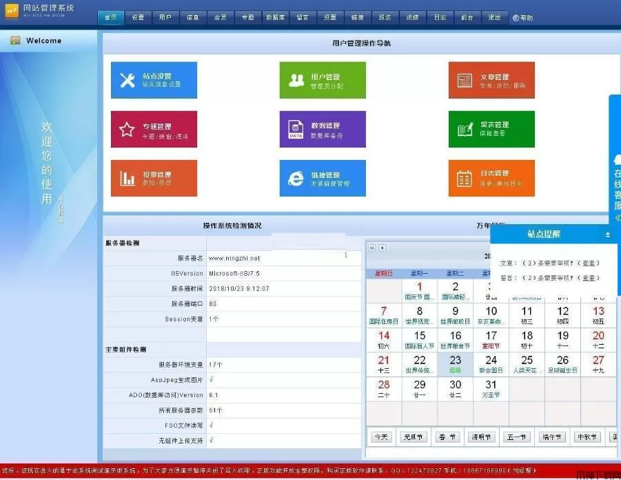
Task: View articles pending review via 查看 link
Action: coord(589,263)
